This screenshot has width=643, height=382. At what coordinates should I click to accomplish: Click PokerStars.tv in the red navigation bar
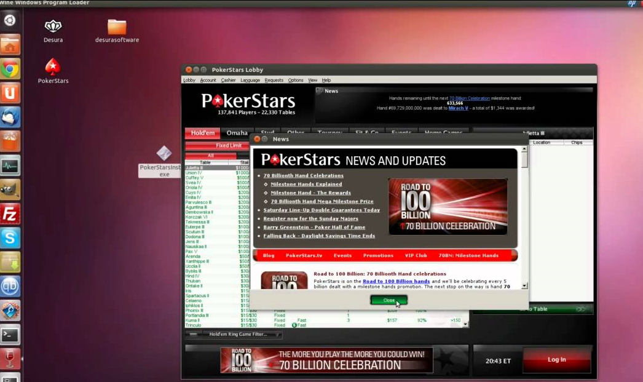[304, 256]
